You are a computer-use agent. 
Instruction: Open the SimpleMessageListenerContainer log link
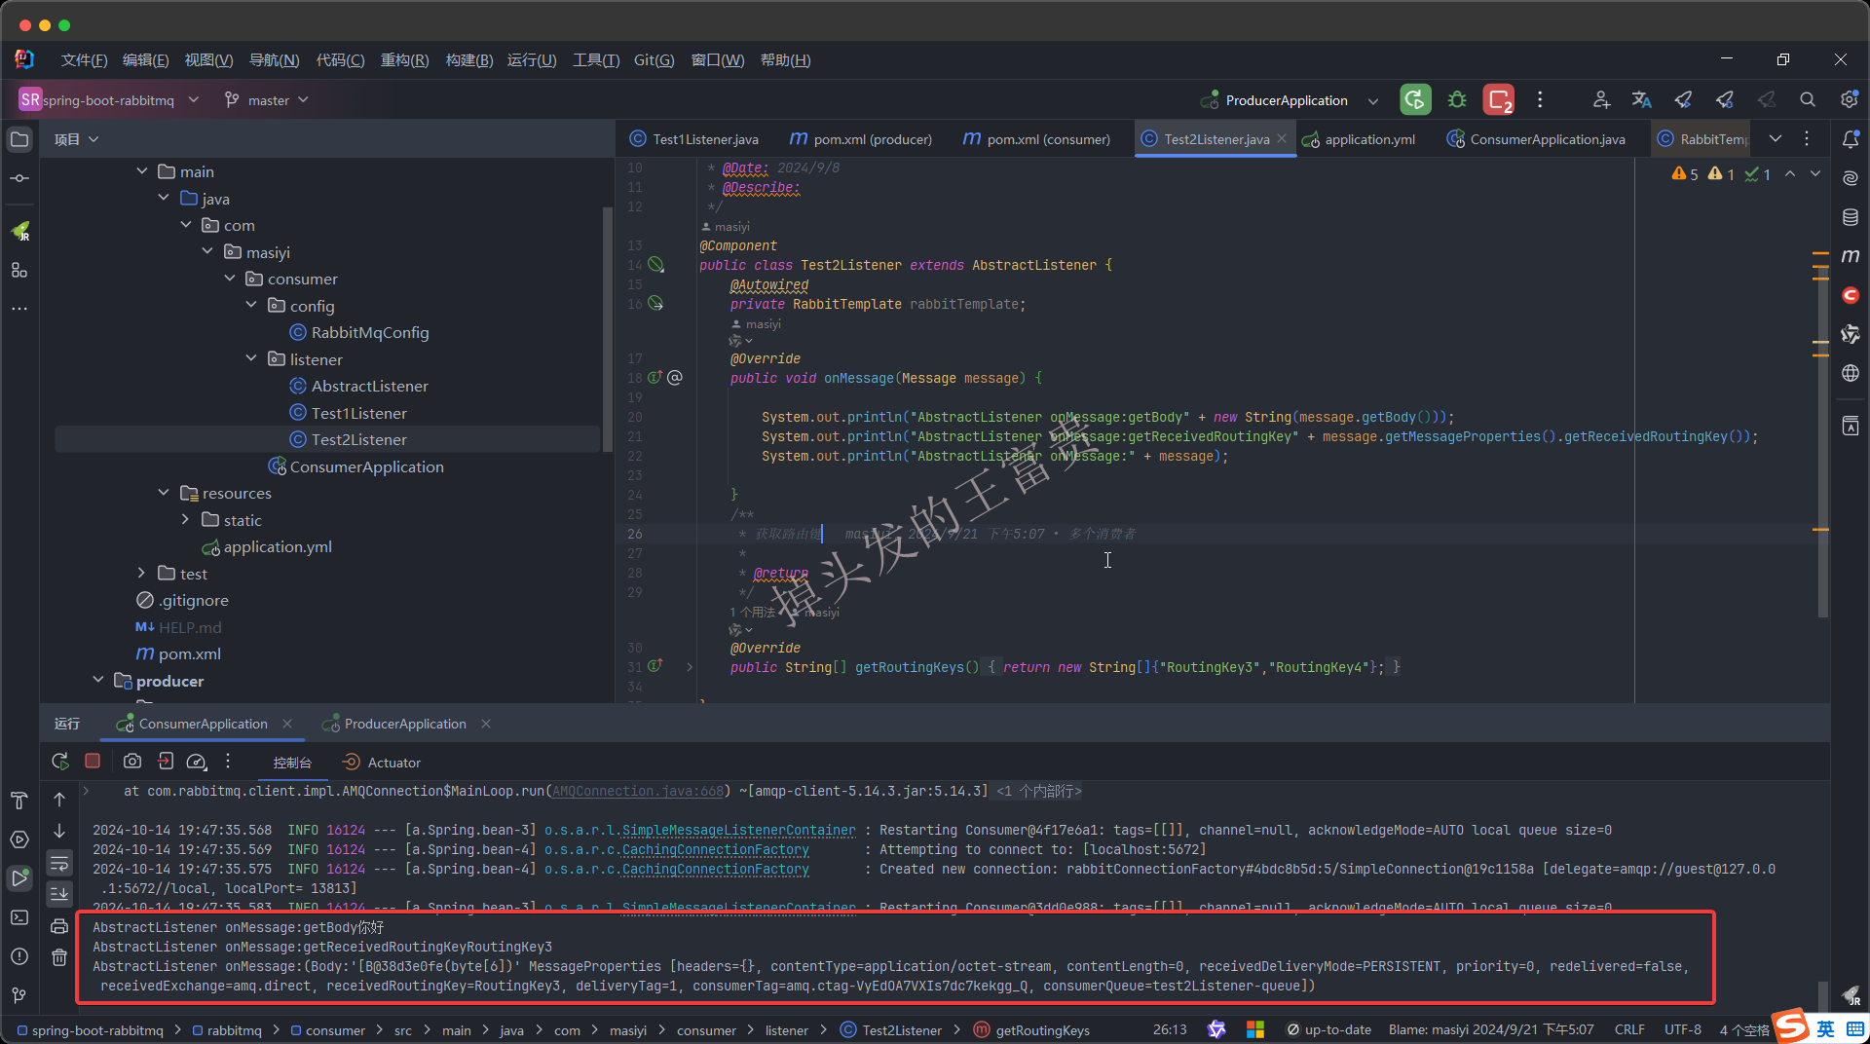tap(738, 830)
